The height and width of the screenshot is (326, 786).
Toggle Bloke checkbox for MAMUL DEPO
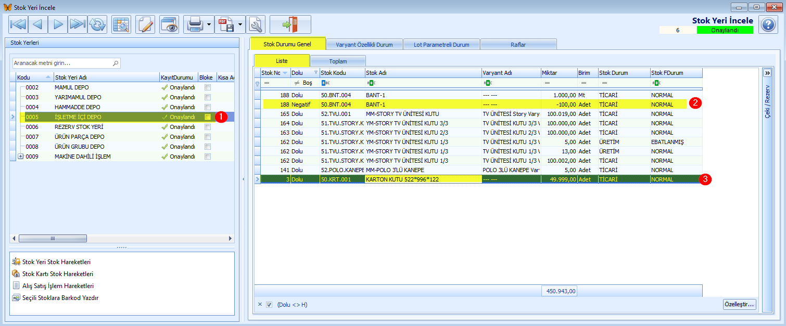[208, 87]
